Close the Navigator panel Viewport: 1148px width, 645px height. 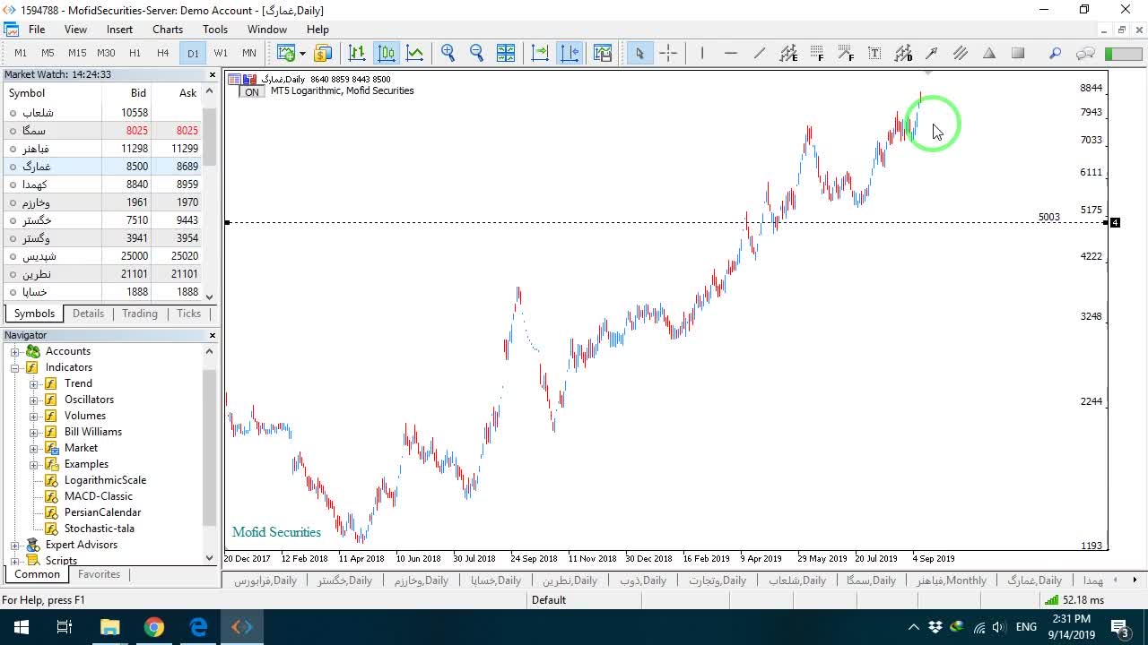pos(213,335)
